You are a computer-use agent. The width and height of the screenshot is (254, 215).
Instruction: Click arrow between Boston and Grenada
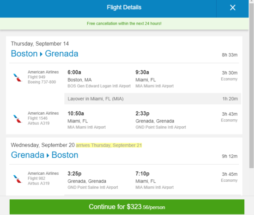pos(41,54)
